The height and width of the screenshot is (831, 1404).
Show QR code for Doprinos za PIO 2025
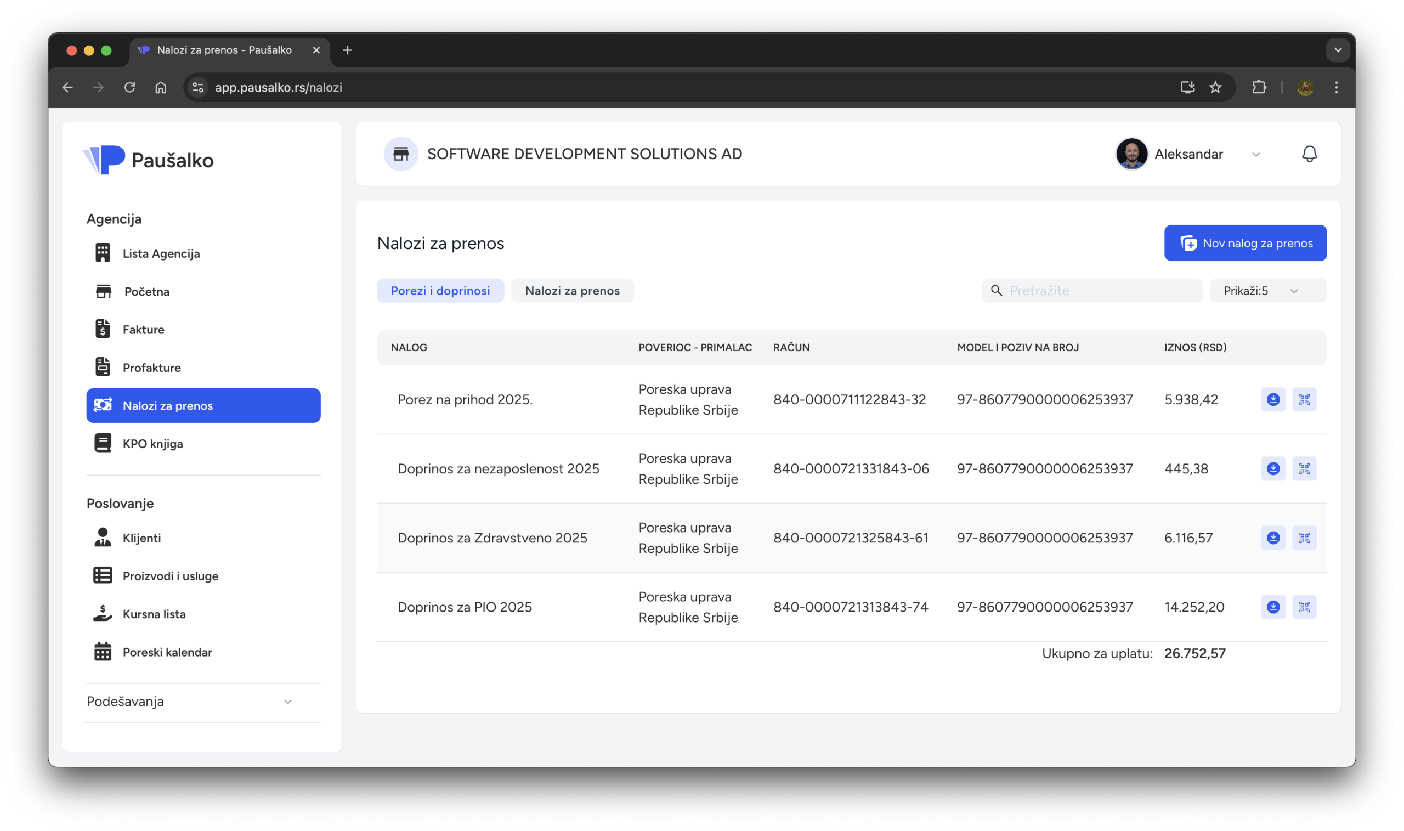pyautogui.click(x=1304, y=607)
